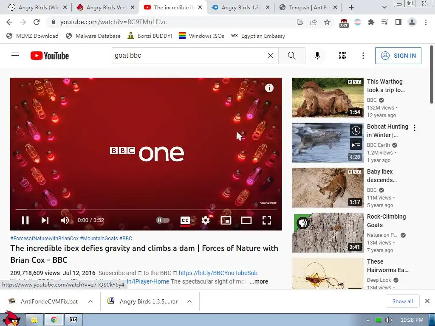Bookmark this page with the star icon
Viewport: 435px width, 326px height.
pyautogui.click(x=327, y=22)
